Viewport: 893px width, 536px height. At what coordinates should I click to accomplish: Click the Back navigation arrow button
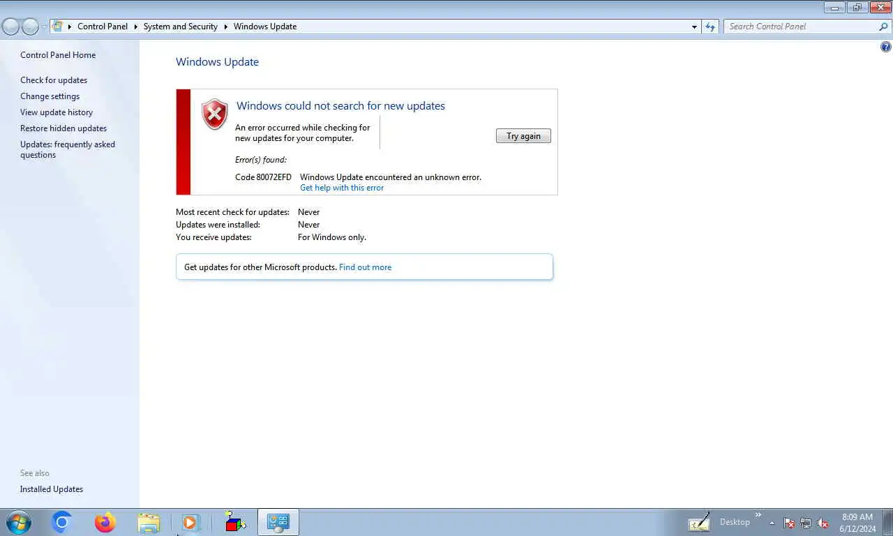tap(11, 27)
